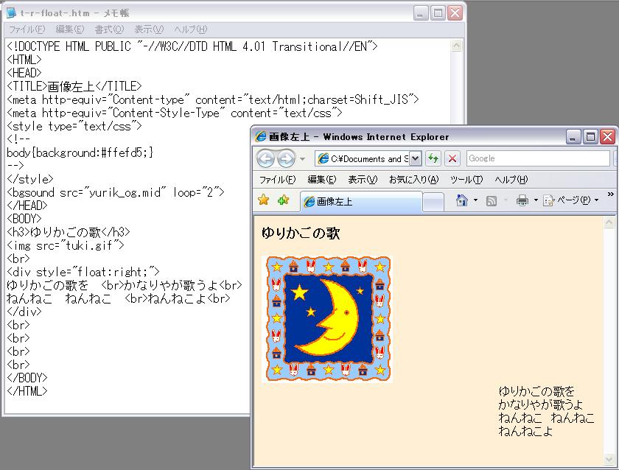Click the </HTML> closing tag line

point(27,391)
